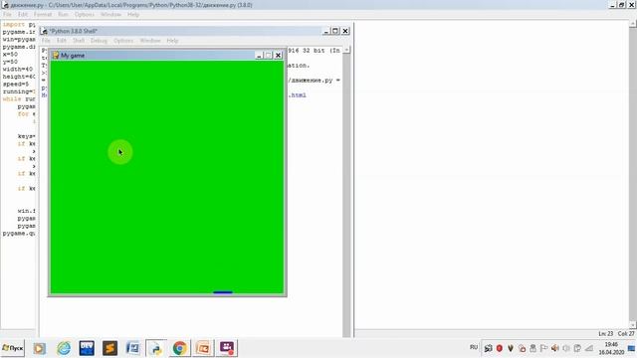Open Edit menu in the Python Shell window

click(x=62, y=41)
